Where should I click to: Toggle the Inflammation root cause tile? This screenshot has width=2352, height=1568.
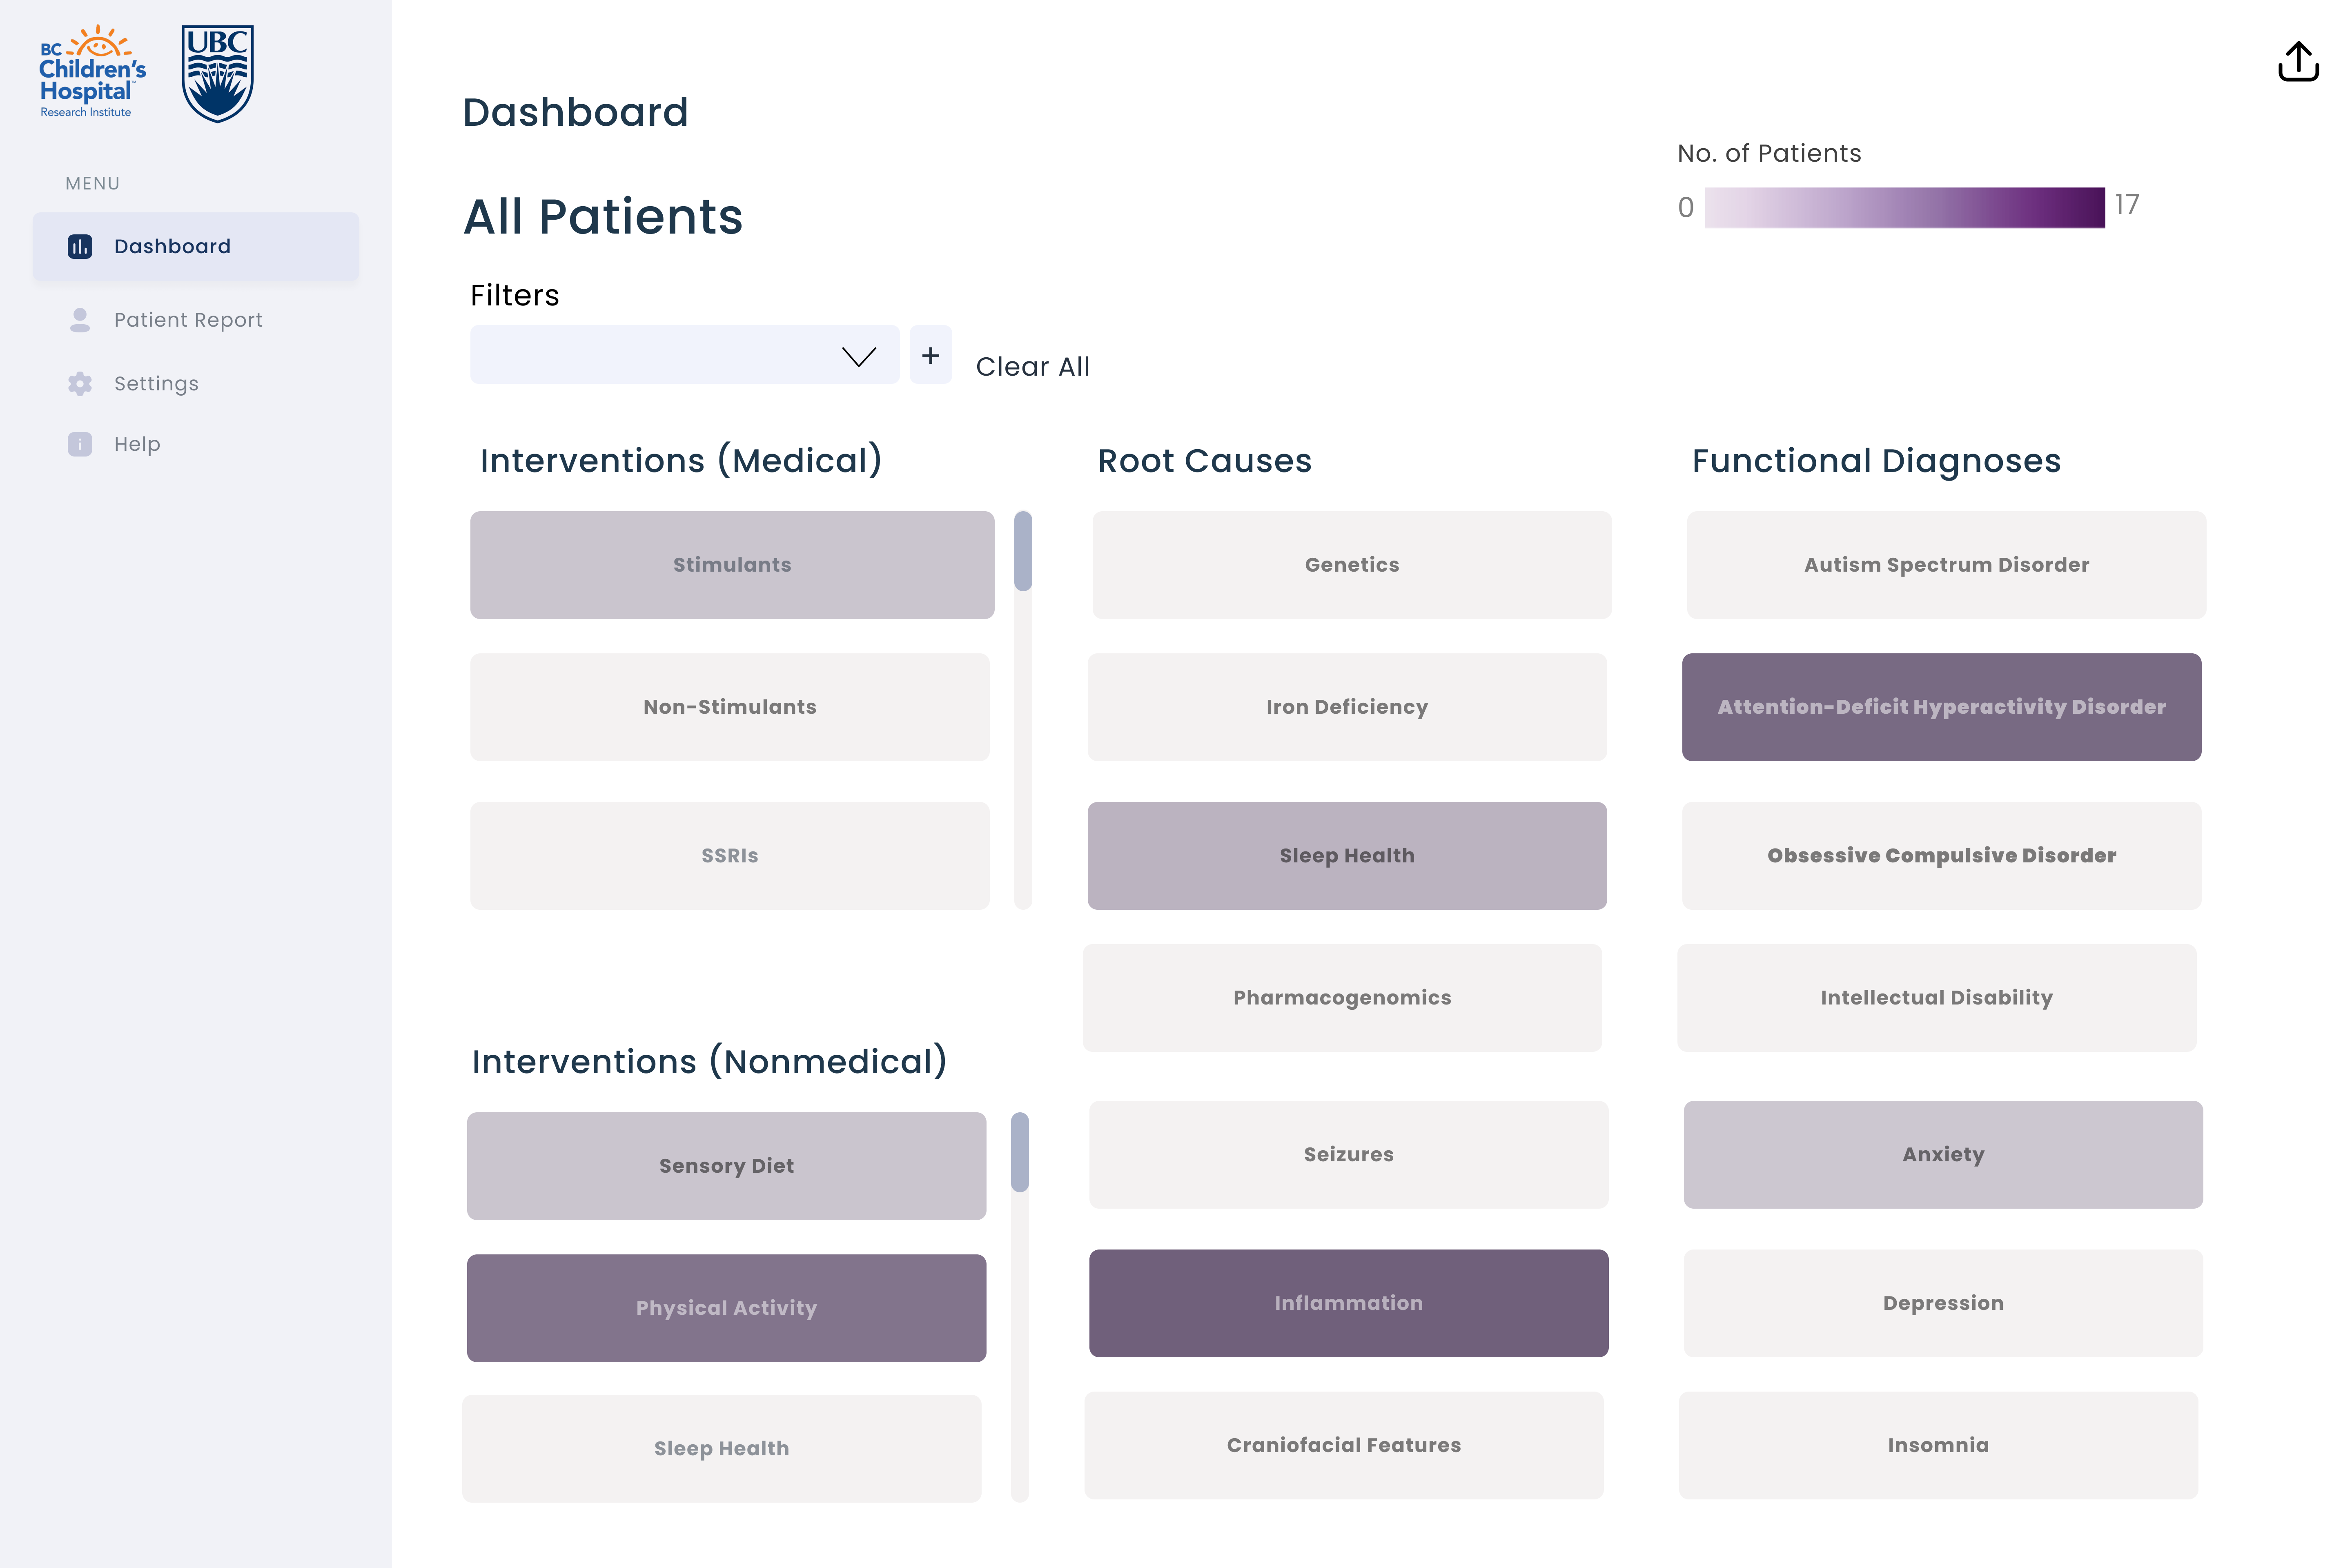pyautogui.click(x=1347, y=1303)
